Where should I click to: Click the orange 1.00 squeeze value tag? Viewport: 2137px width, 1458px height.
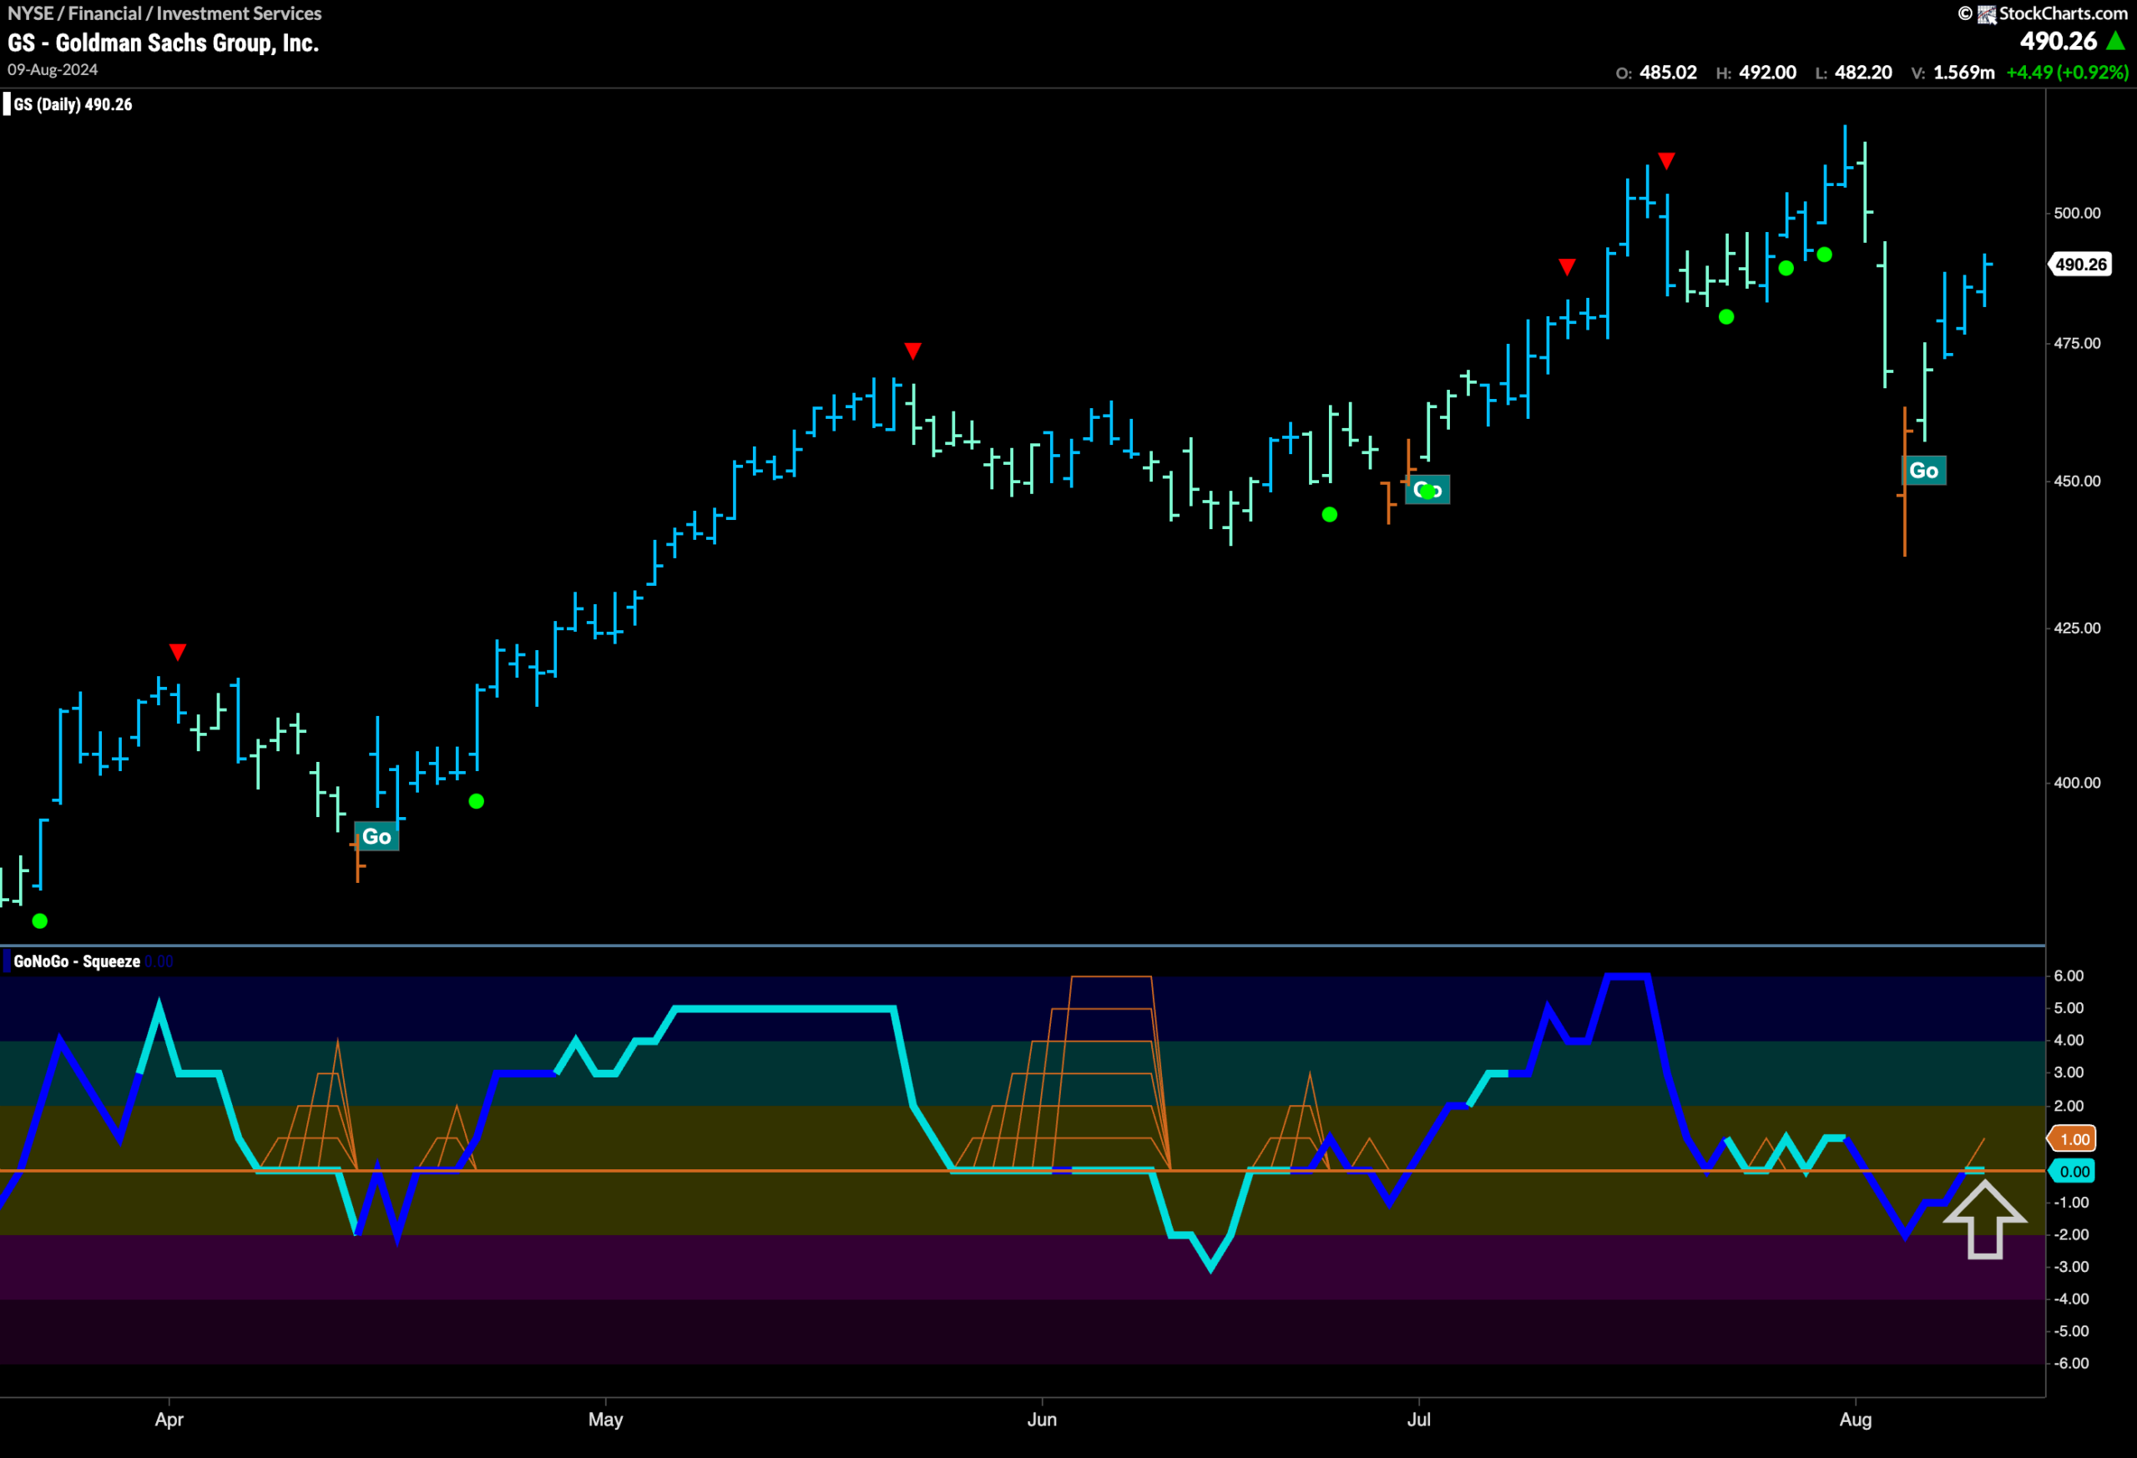click(x=2074, y=1139)
